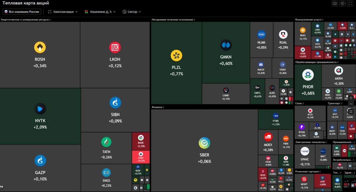Select the FEES tile showing −0,27%
The width and height of the screenshot is (356, 192).
pos(317,43)
